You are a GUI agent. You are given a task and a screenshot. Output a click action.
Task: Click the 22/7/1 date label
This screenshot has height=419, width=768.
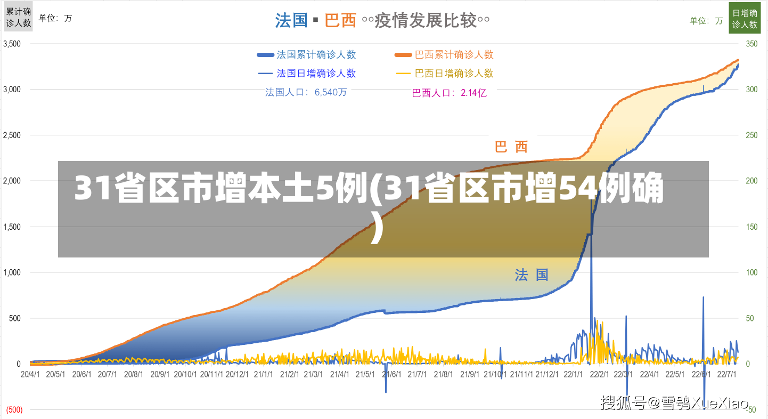728,374
